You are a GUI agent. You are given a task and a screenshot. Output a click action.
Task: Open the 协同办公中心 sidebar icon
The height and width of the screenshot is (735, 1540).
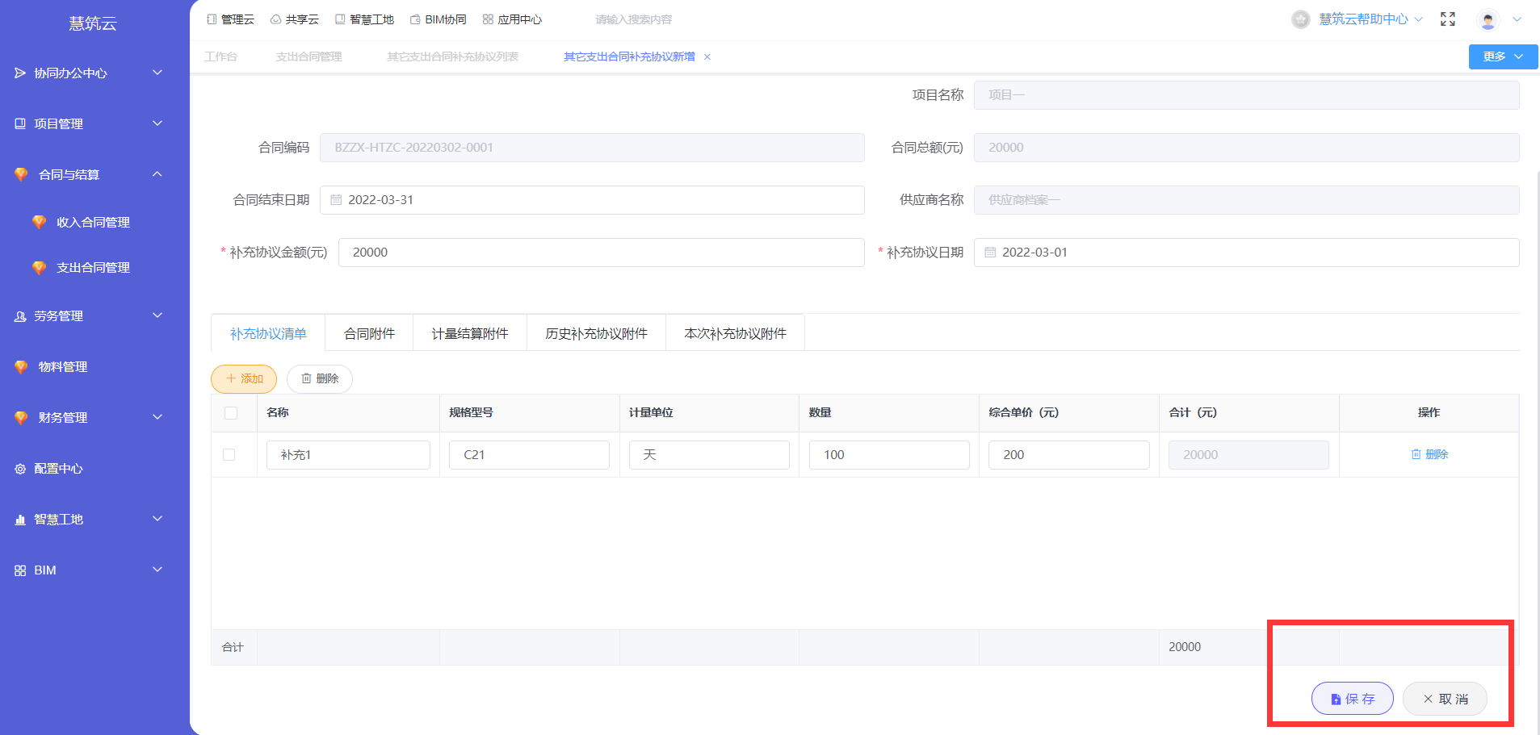[20, 73]
